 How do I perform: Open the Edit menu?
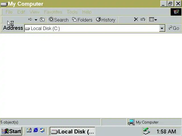21,12
